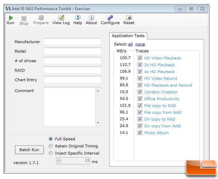Open the About info icon
Screen dimensions: 218x179
point(91,18)
